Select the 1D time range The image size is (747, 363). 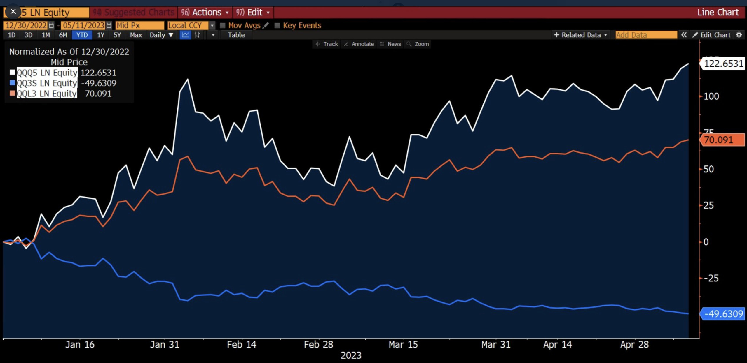(12, 35)
